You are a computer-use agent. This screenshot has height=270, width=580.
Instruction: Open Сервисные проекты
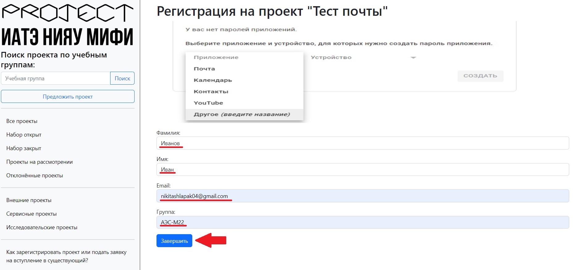point(31,214)
